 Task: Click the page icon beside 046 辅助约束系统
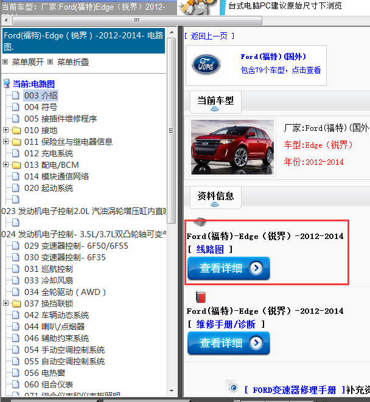tap(16, 338)
